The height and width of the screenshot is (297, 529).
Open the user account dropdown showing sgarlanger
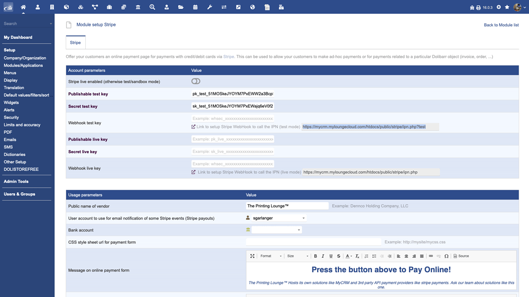(279, 218)
